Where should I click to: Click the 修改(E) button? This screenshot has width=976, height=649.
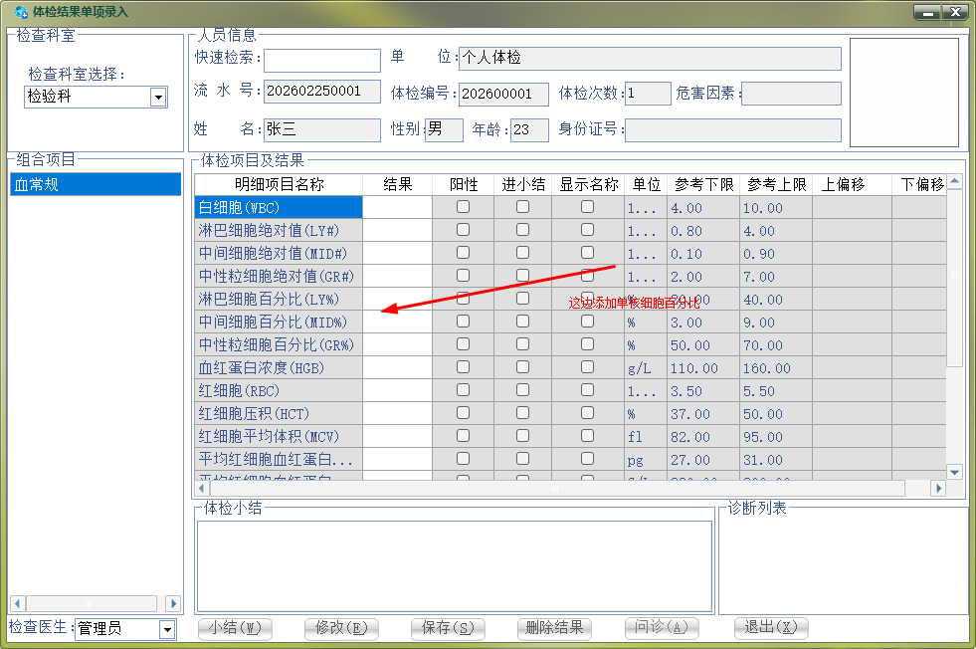click(x=341, y=628)
